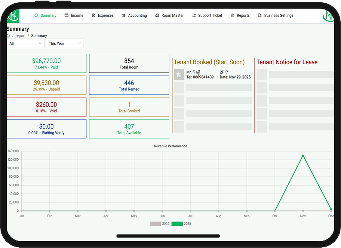The height and width of the screenshot is (248, 341).
Task: Click the report breadcrumb link
Action: tap(21, 35)
